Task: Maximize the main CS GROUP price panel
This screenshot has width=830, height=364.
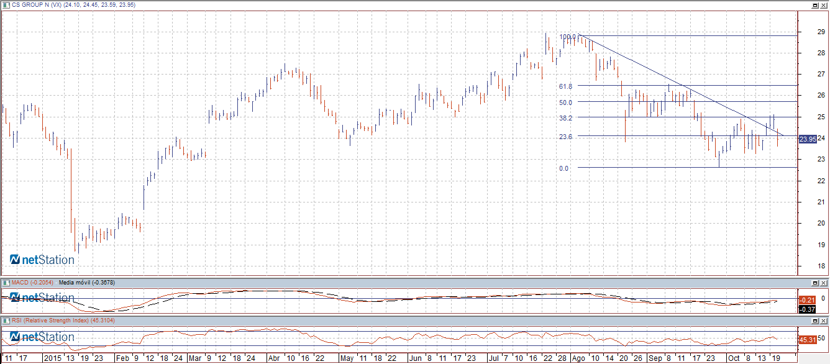Action: 815,5
